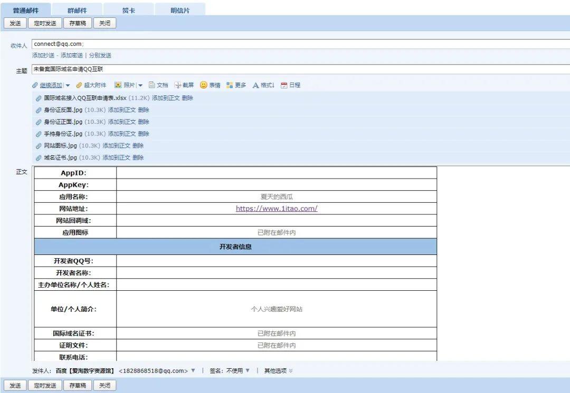Click the empty 开发者QQ号 value cell
Image resolution: width=570 pixels, height=393 pixels.
(277, 261)
